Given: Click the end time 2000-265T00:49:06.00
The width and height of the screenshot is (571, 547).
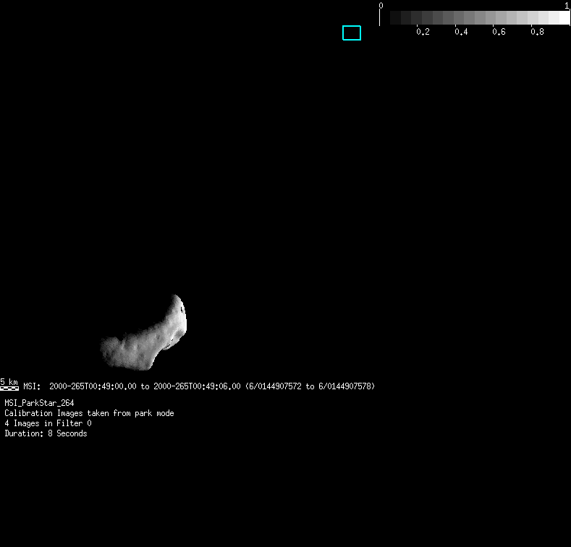Looking at the screenshot, I should coord(197,386).
